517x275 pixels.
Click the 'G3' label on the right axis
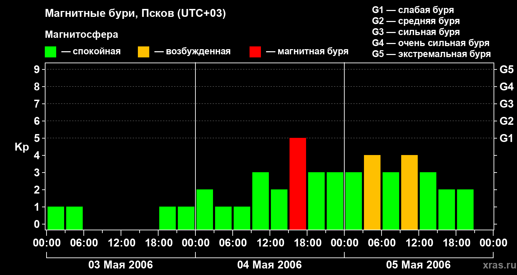tap(506, 104)
